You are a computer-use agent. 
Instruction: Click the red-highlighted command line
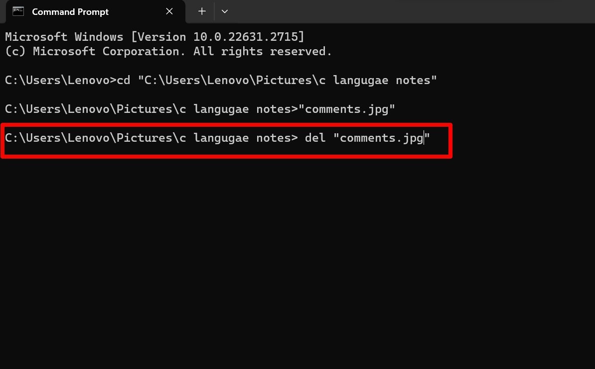pos(224,138)
